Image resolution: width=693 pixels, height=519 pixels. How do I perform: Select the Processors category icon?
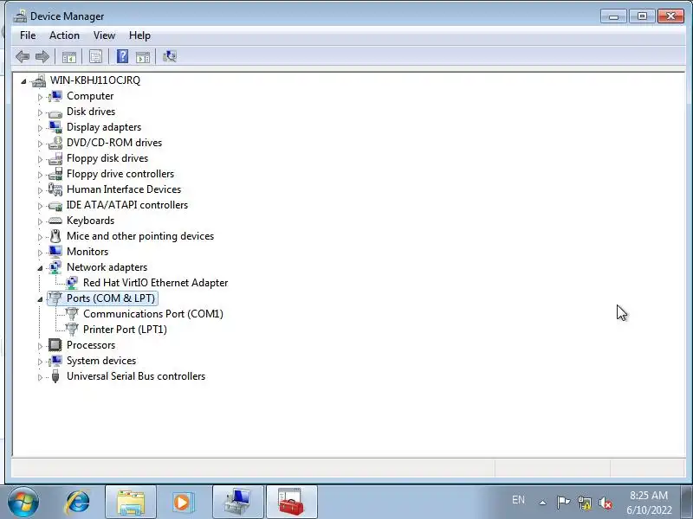(55, 345)
